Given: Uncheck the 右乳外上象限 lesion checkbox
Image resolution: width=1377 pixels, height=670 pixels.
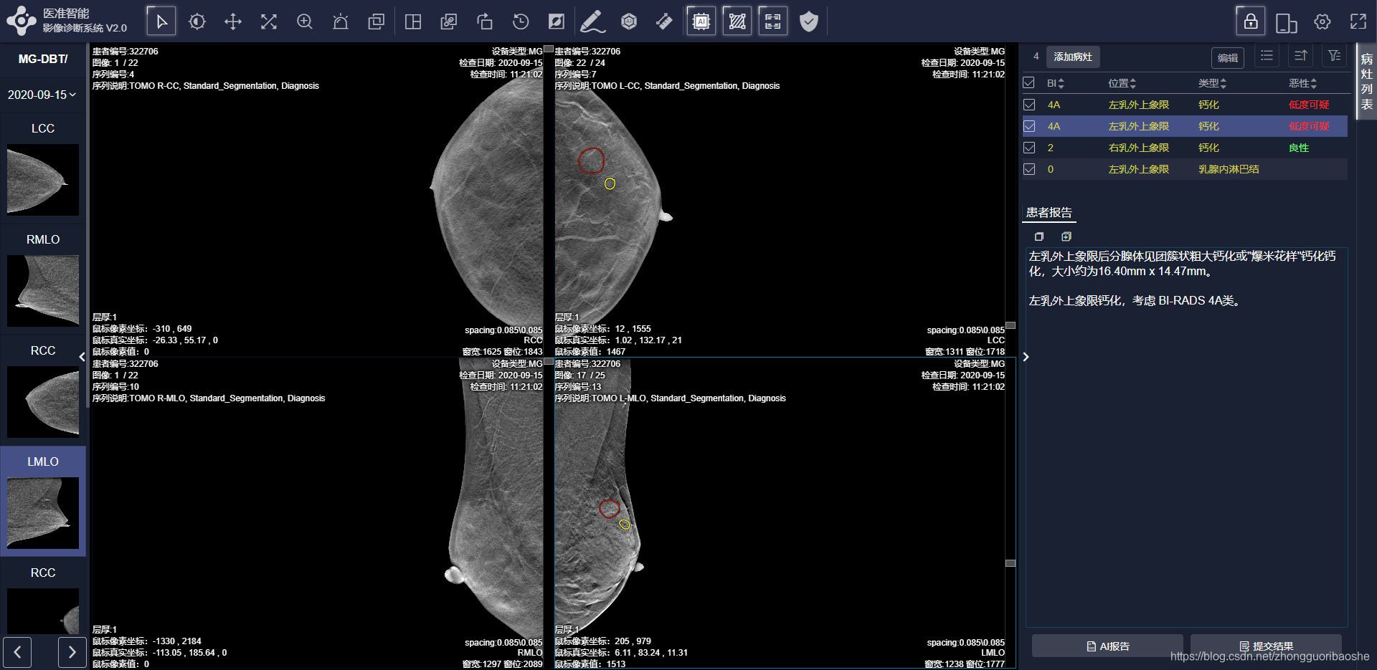Looking at the screenshot, I should (1029, 148).
